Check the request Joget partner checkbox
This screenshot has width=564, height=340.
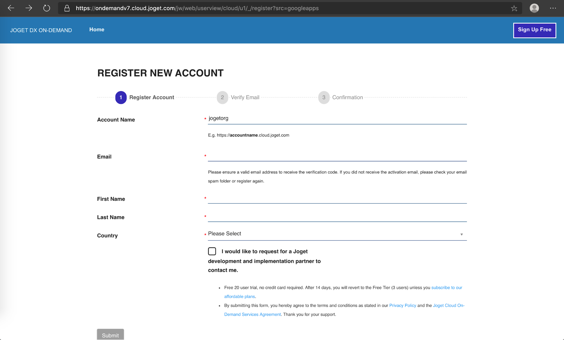(x=212, y=251)
